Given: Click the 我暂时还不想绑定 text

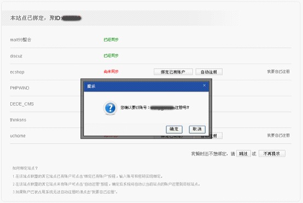Looking at the screenshot, I should [208, 154].
